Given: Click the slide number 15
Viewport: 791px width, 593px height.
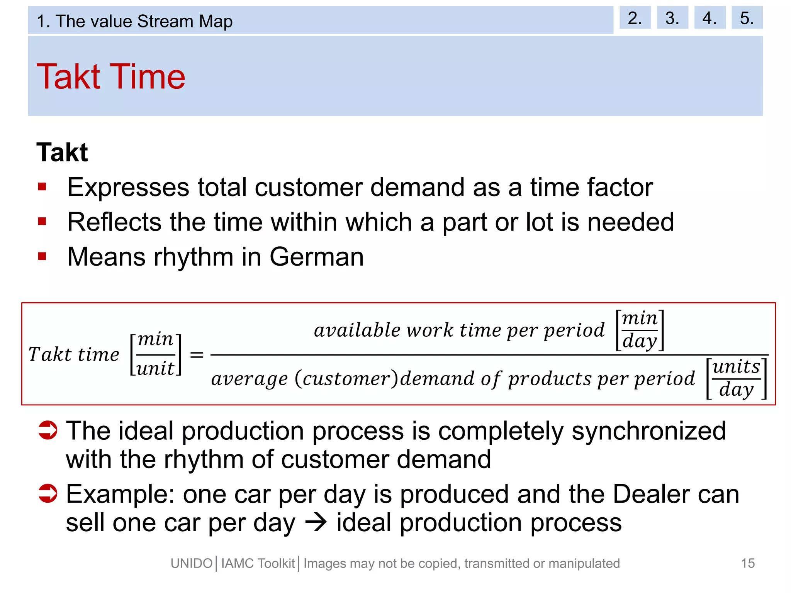Looking at the screenshot, I should pos(748,563).
